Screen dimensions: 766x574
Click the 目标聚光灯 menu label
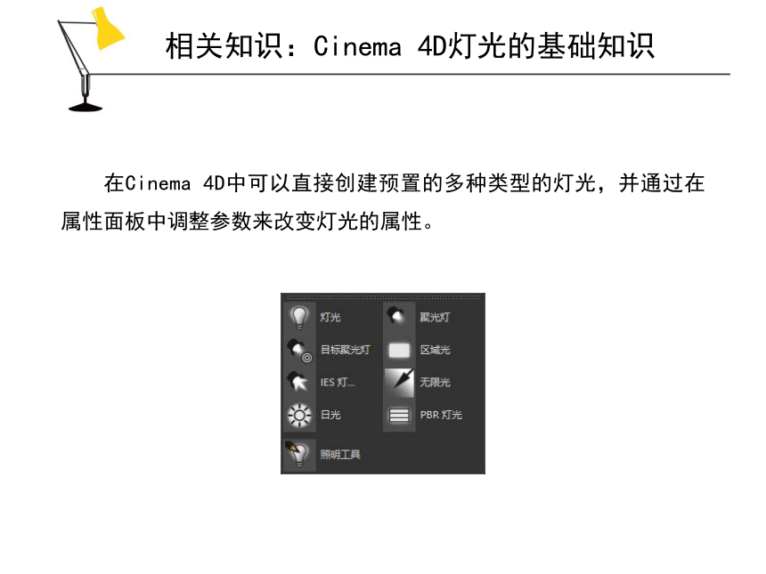pos(346,350)
